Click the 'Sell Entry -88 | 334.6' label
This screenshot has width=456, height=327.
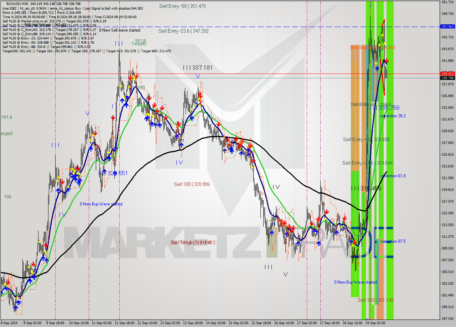(372, 104)
